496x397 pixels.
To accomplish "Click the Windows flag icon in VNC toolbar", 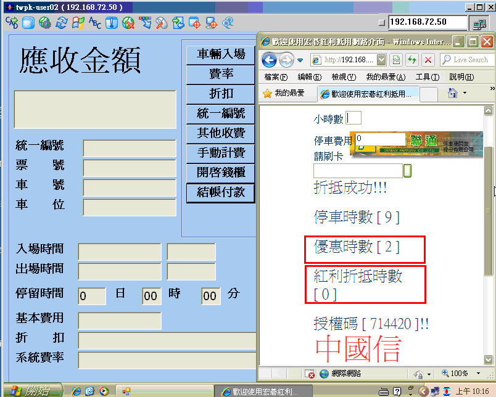I will 78,23.
